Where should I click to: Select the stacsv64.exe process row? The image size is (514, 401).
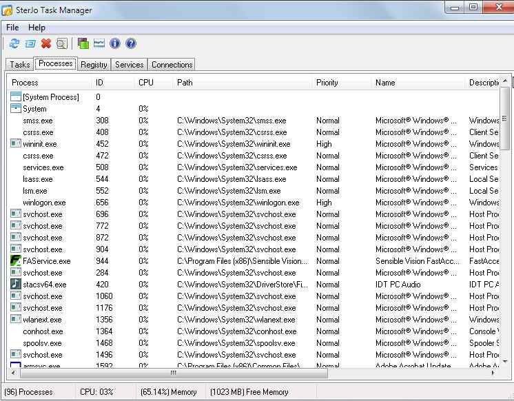45,285
